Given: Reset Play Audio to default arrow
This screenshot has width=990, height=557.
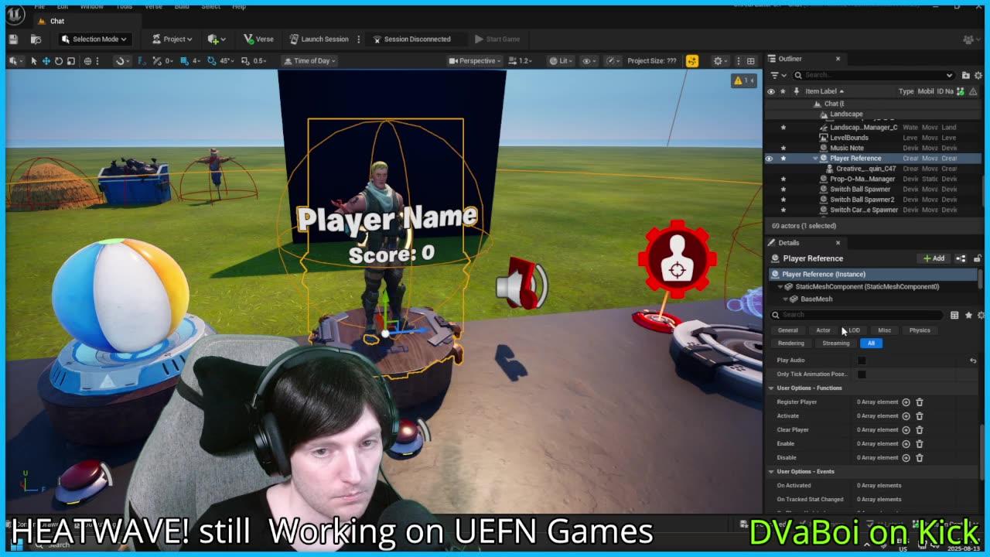Looking at the screenshot, I should [973, 361].
